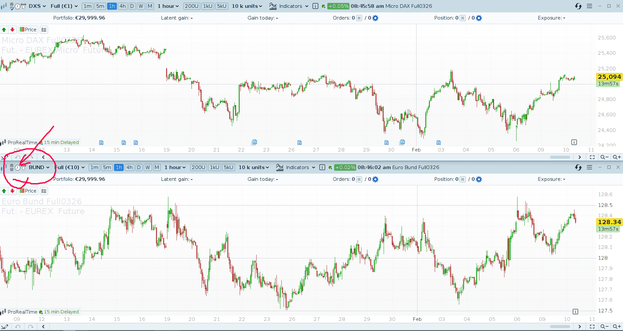Open the Full (€10) contract dropdown
Screen dimensions: 623x331
pyautogui.click(x=70, y=167)
